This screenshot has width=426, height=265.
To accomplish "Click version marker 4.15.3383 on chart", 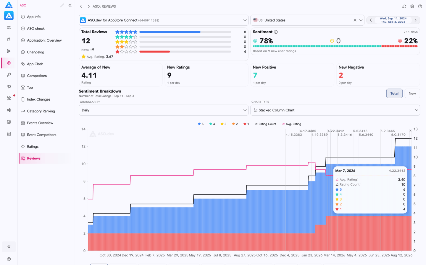I will 293,135.
